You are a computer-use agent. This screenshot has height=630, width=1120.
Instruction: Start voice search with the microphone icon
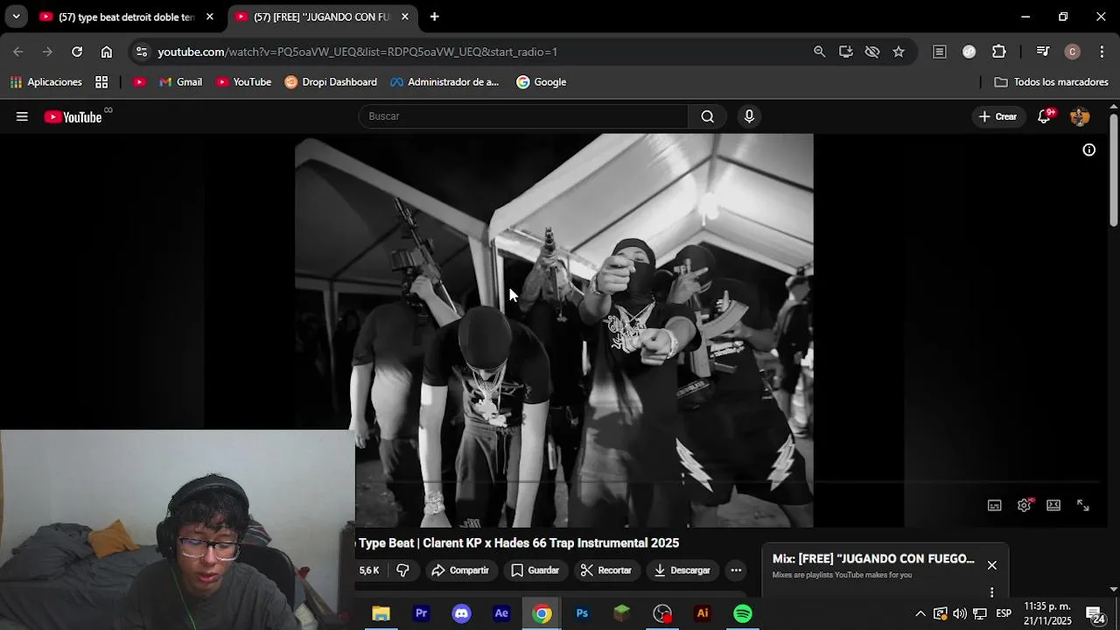749,116
